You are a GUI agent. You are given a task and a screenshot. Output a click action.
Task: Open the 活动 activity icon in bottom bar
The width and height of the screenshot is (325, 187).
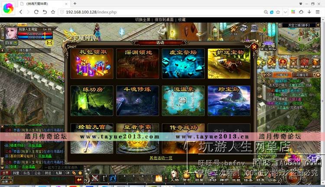click(212, 177)
